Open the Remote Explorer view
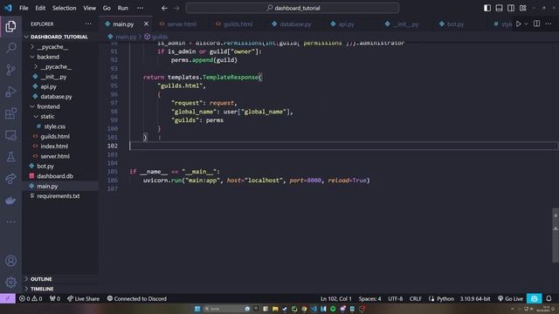This screenshot has height=314, width=559. (x=10, y=135)
